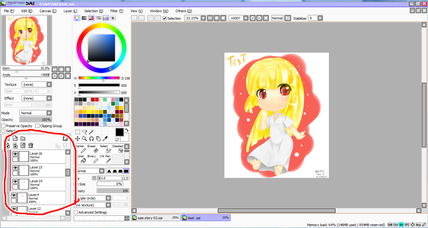Select the Ink Pen tool
The height and width of the screenshot is (228, 428).
pos(105,159)
